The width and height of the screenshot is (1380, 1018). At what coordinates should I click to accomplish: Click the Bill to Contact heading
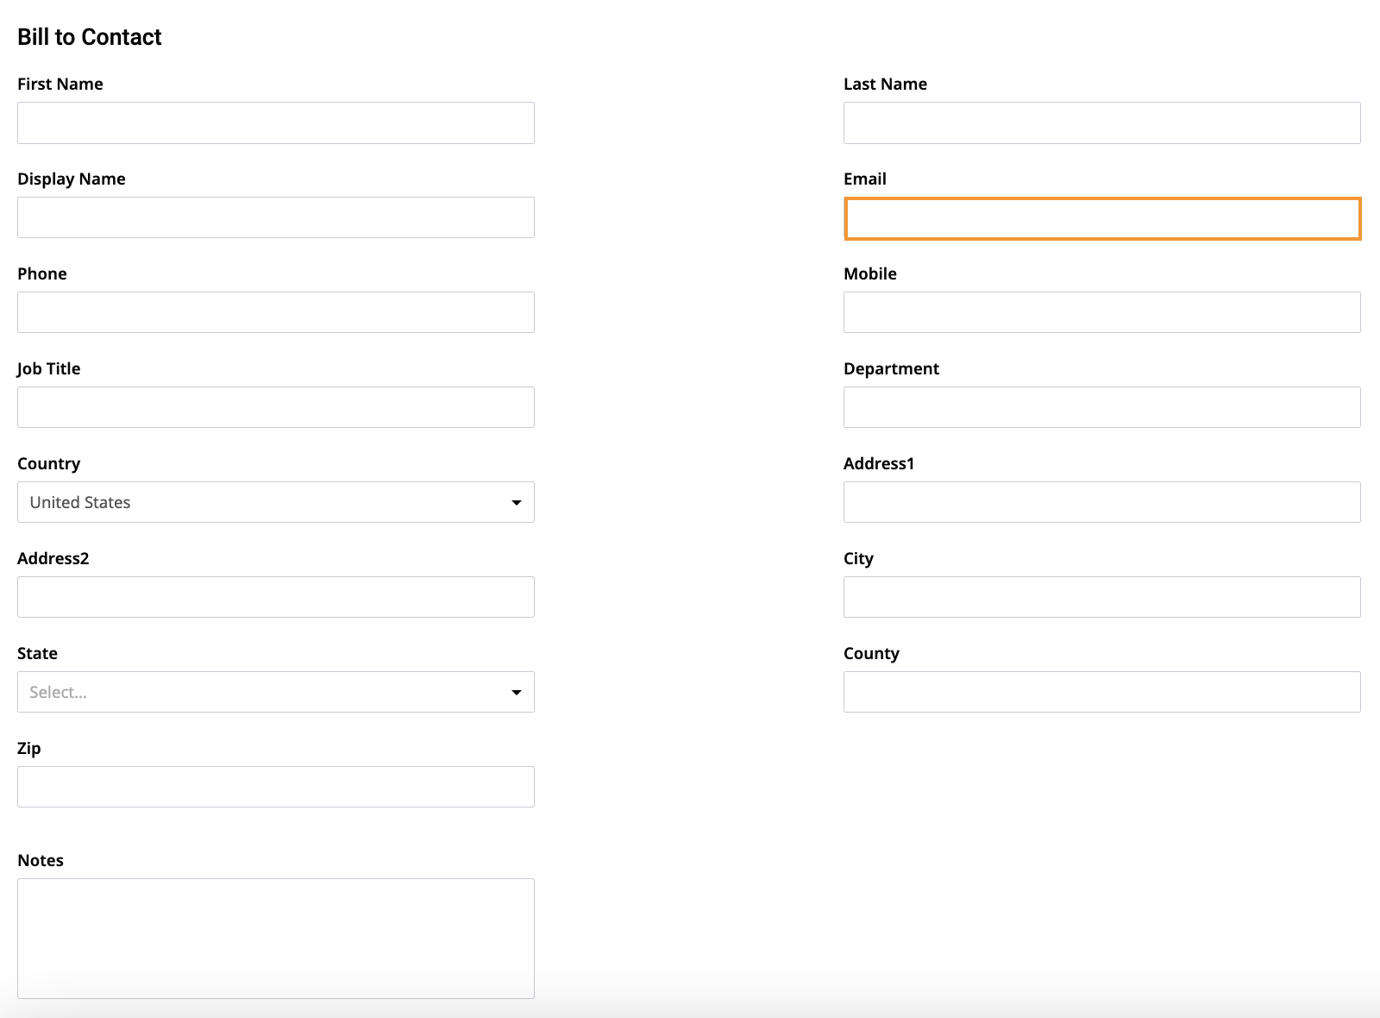[x=90, y=37]
